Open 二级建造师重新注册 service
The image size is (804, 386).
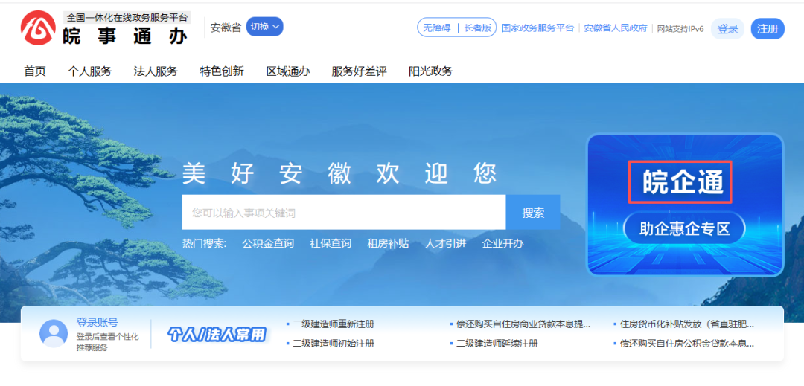click(x=334, y=324)
